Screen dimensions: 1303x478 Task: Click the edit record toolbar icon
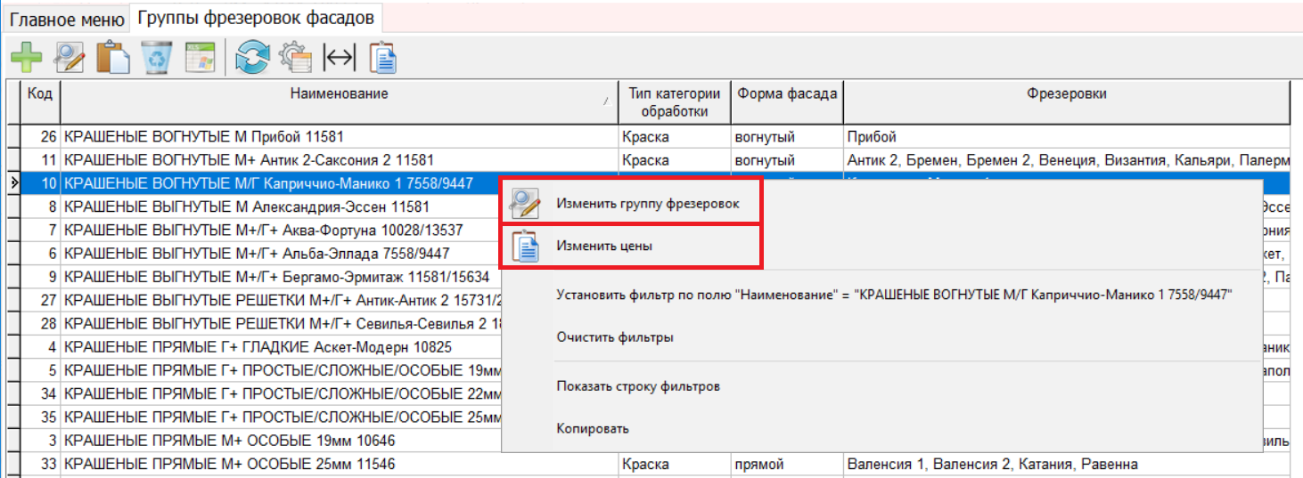point(70,58)
